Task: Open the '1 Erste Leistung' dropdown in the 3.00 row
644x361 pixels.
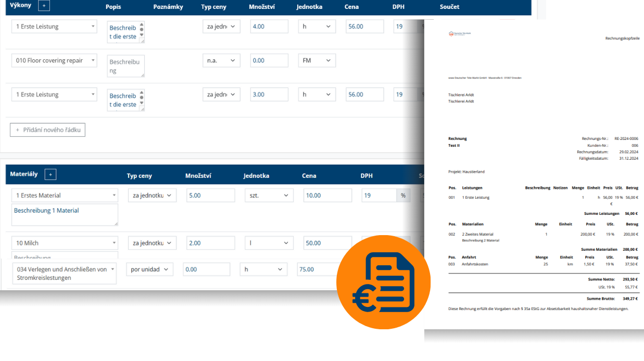Action: 54,95
